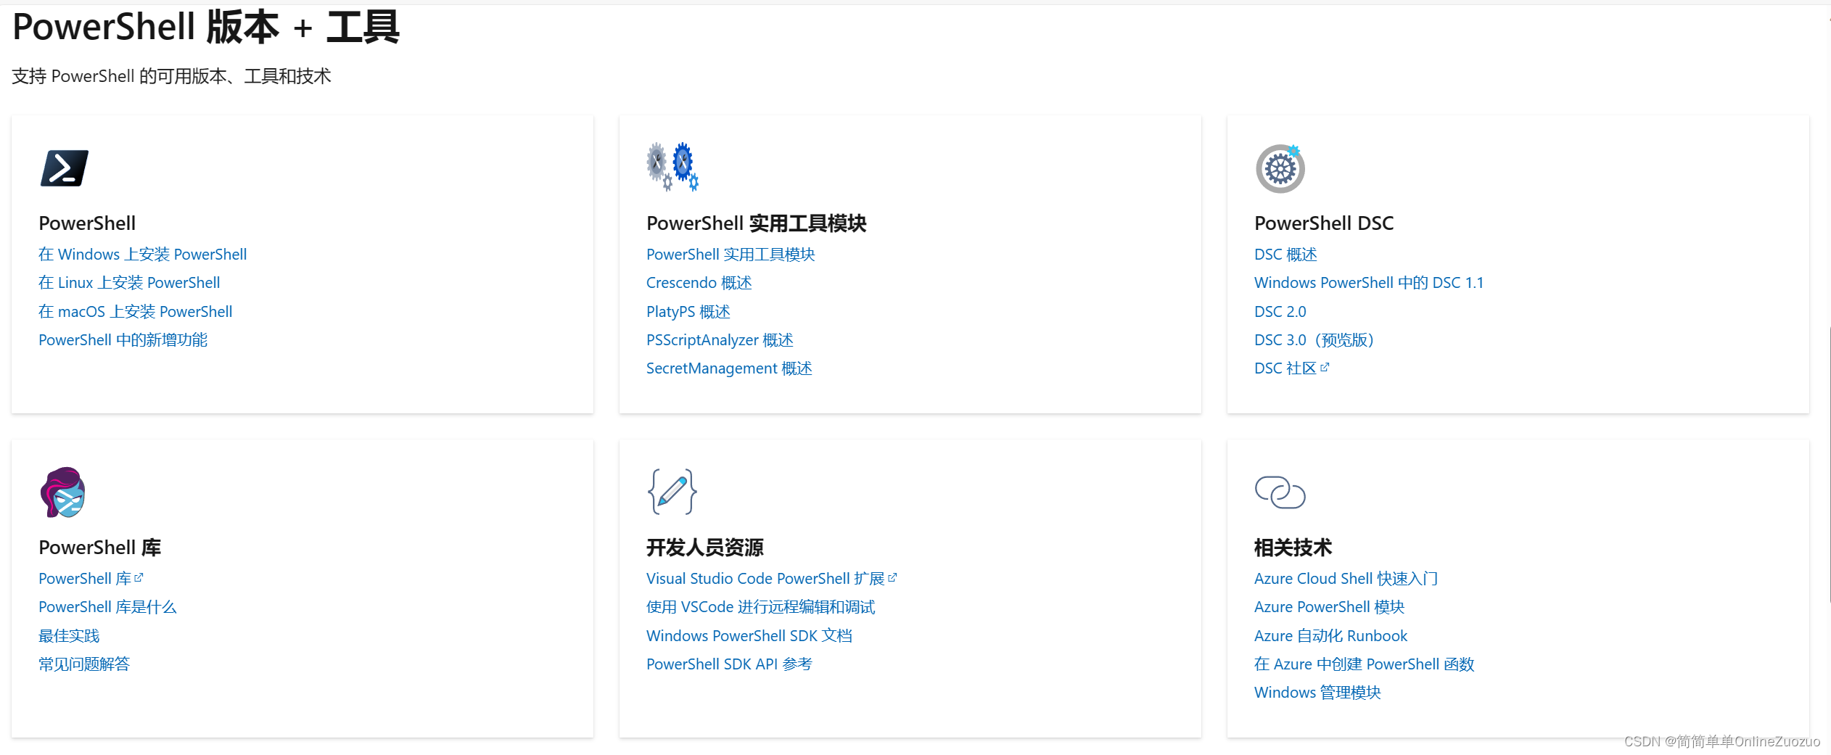Image resolution: width=1831 pixels, height=755 pixels.
Task: Open PlatyPS 概述 link
Action: 688,312
